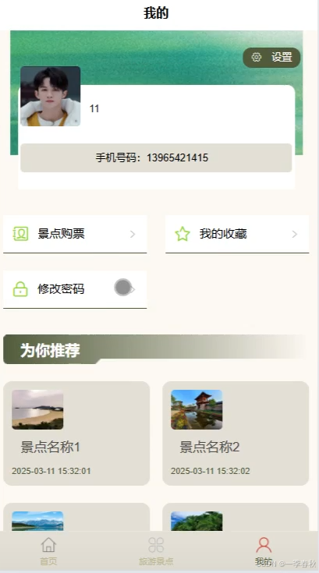Click the 景点名称1 title text

[50, 447]
